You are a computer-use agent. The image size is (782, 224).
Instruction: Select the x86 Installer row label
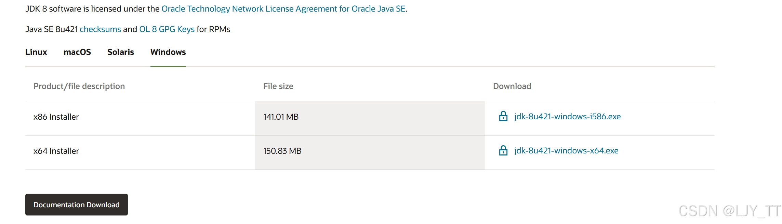tap(56, 117)
